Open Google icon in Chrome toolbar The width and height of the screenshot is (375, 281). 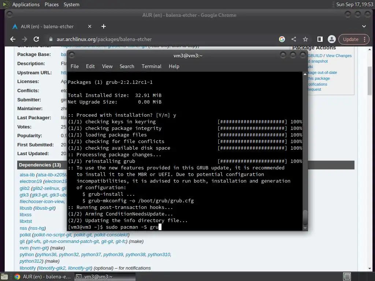tap(282, 39)
